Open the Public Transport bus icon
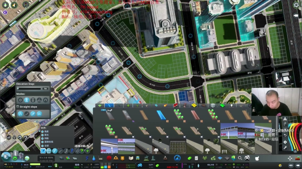This screenshot has height=169, width=302. tap(138, 158)
